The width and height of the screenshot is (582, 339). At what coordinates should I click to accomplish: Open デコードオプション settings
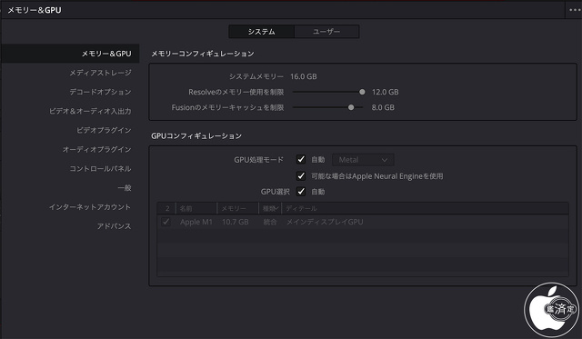100,92
